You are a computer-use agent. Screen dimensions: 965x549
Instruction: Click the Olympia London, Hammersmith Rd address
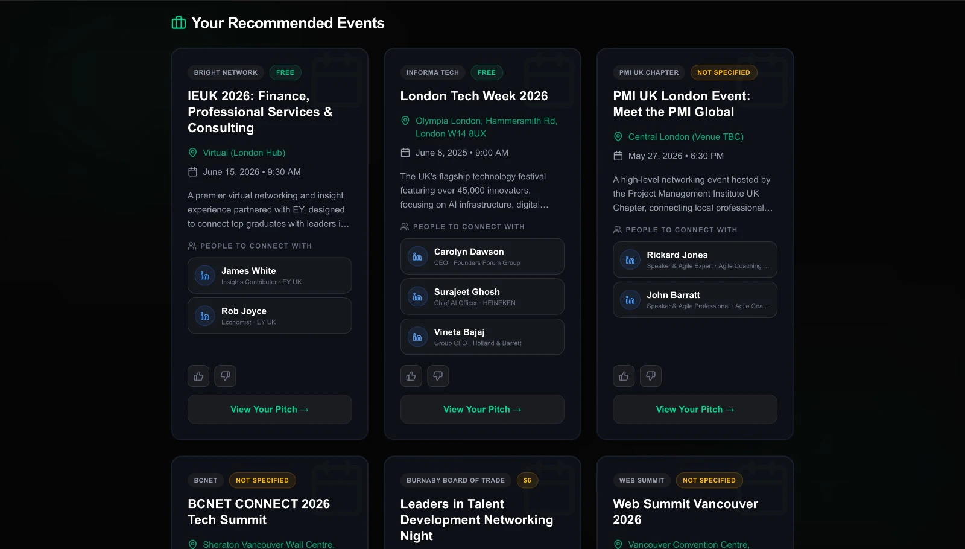[486, 127]
